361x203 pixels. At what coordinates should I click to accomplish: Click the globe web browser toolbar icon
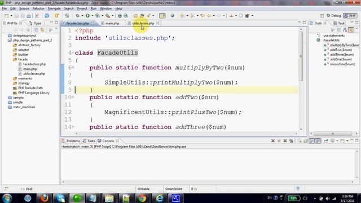pos(172,16)
